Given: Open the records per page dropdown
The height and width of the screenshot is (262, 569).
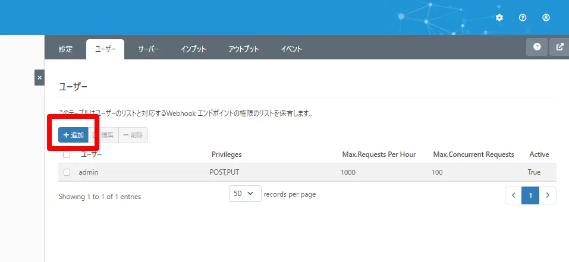Looking at the screenshot, I should (x=245, y=194).
